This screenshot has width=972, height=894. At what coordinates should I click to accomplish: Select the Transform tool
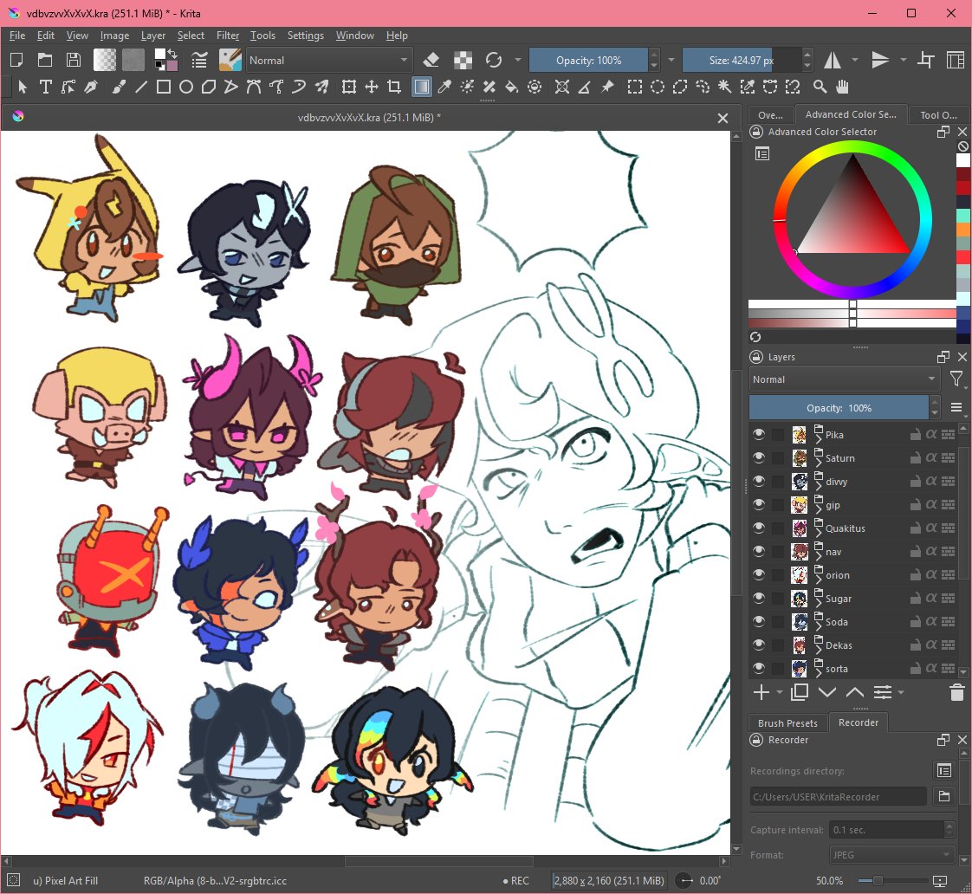(x=348, y=87)
